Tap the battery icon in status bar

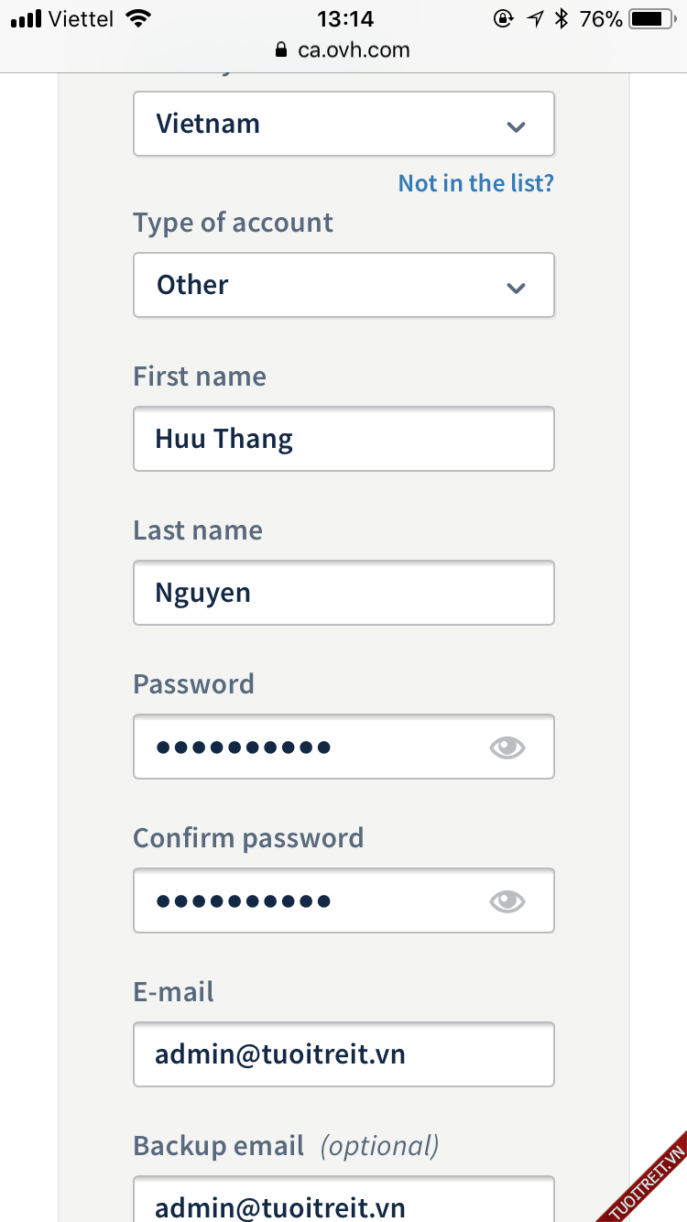pos(651,18)
